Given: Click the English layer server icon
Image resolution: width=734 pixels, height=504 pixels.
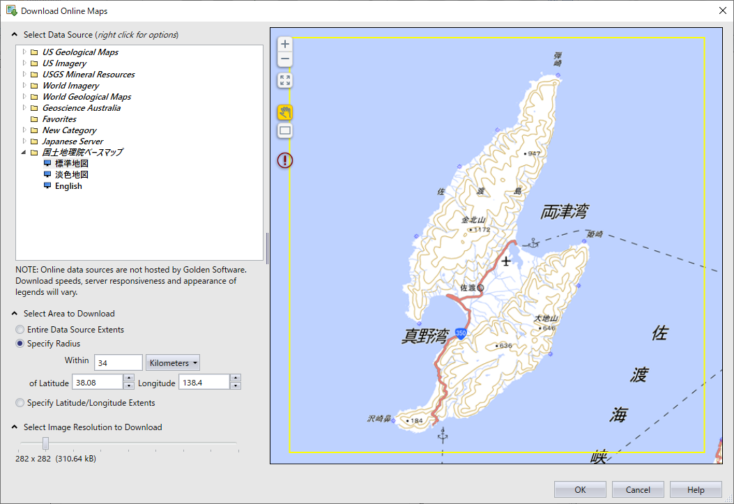Looking at the screenshot, I should [x=47, y=186].
